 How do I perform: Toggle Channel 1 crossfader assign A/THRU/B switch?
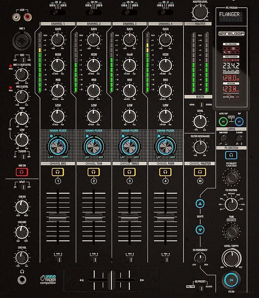click(59, 259)
